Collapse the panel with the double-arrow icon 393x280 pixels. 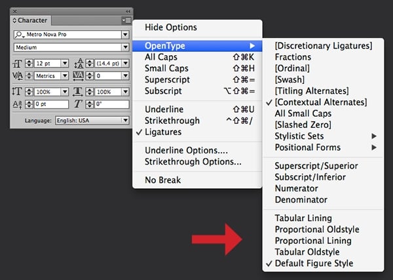[127, 11]
